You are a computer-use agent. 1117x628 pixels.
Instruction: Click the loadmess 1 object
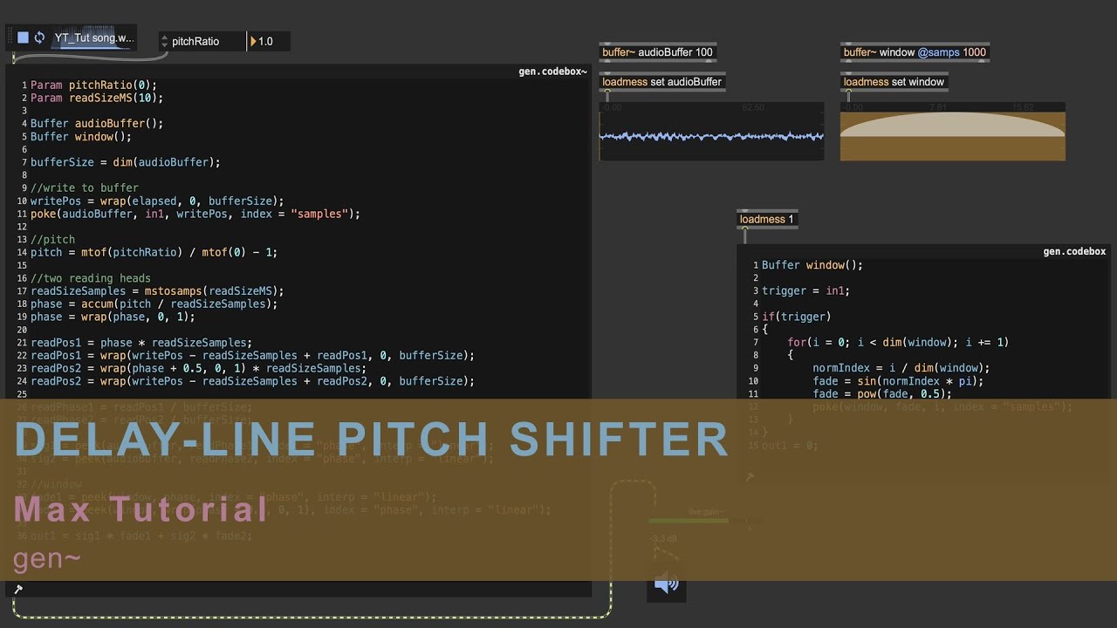coord(767,219)
